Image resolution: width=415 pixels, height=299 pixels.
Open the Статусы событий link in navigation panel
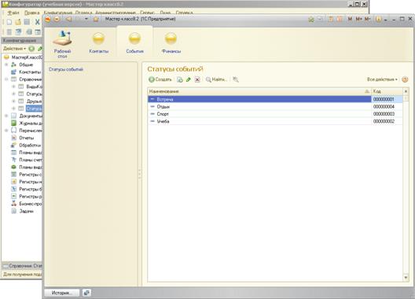[66, 69]
